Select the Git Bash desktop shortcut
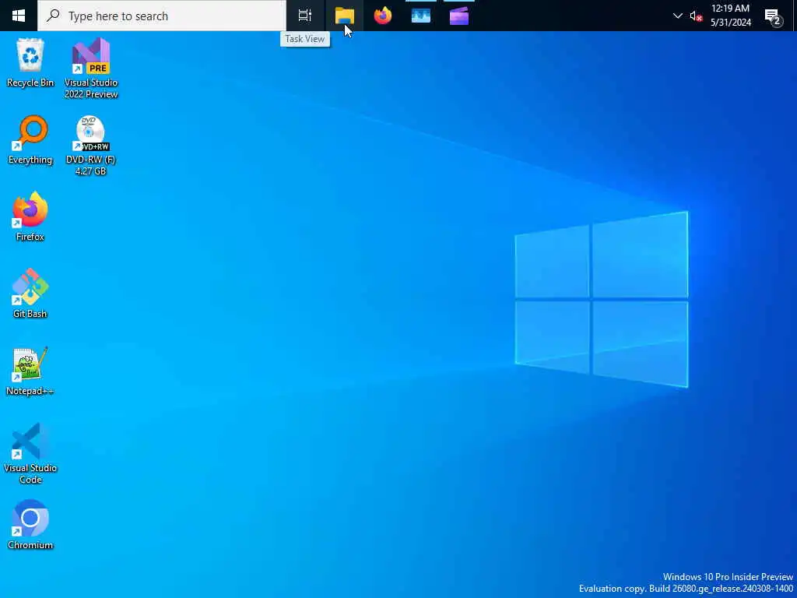This screenshot has height=598, width=797. coord(30,294)
